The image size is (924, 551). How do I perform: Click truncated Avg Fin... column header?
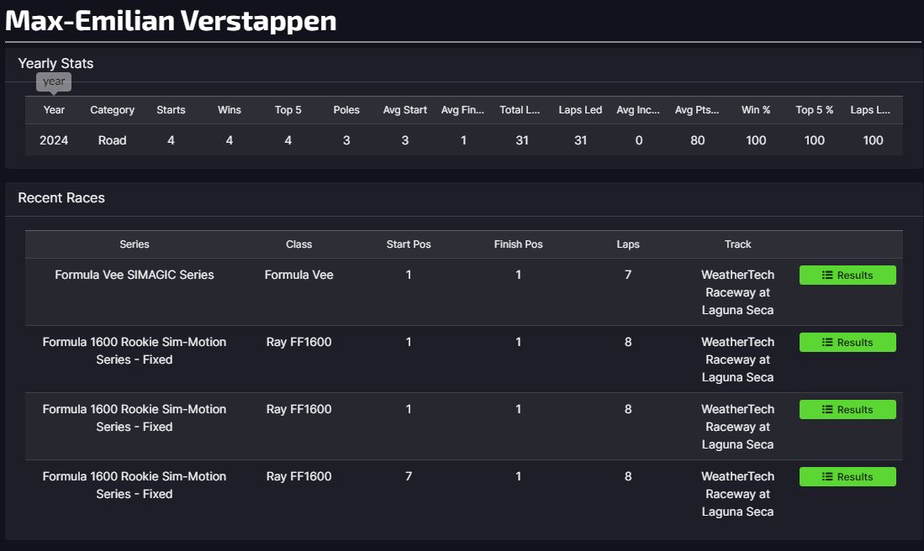462,109
